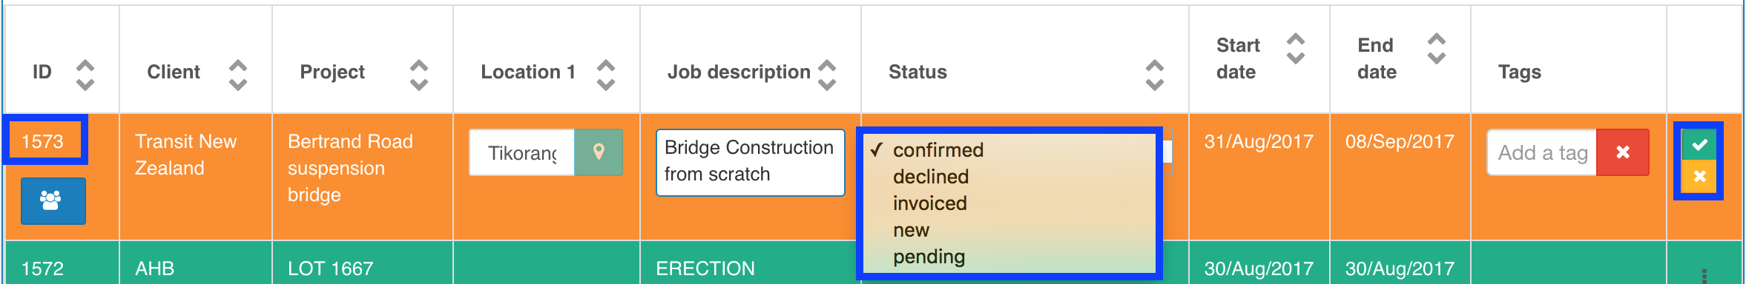1746x284 pixels.
Task: Click the blue team members icon button
Action: 53,200
